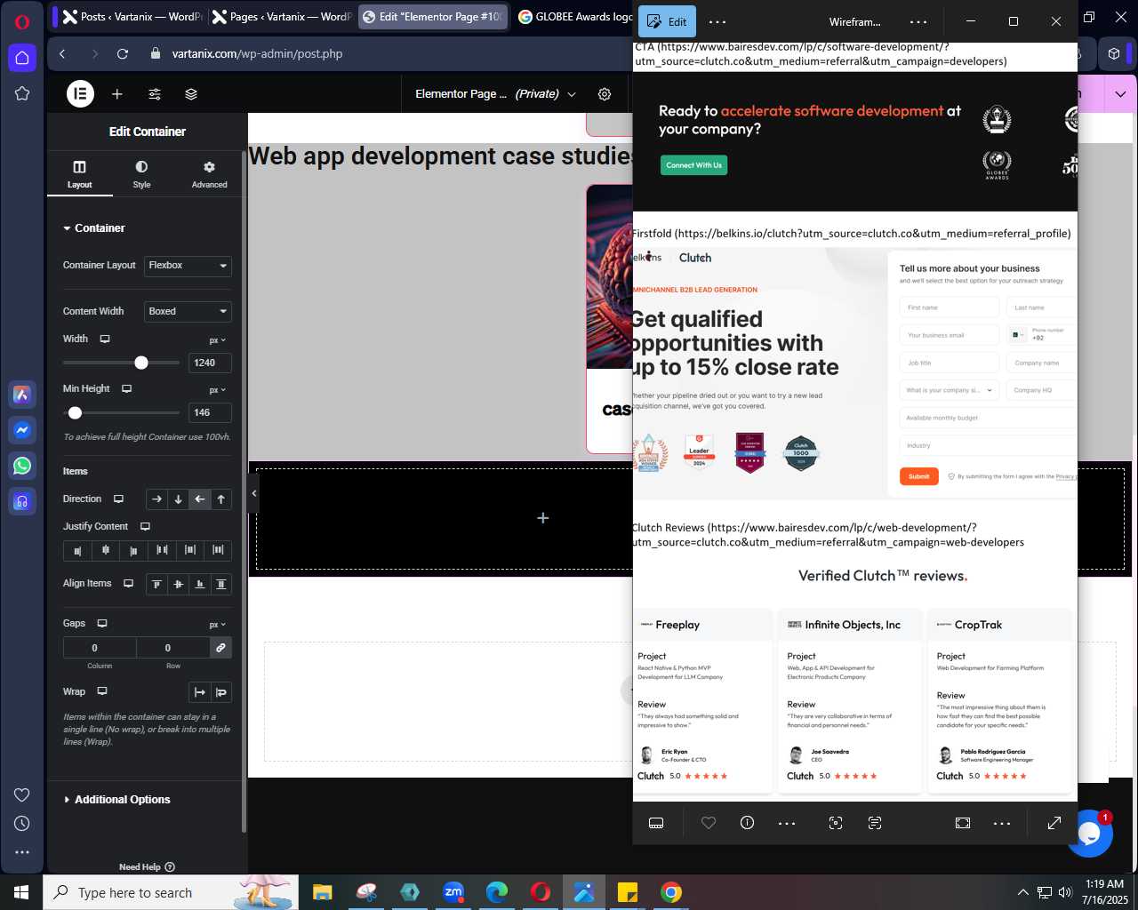Click the Elementor logo menu icon
Viewport: 1138px width, 910px height.
(80, 93)
